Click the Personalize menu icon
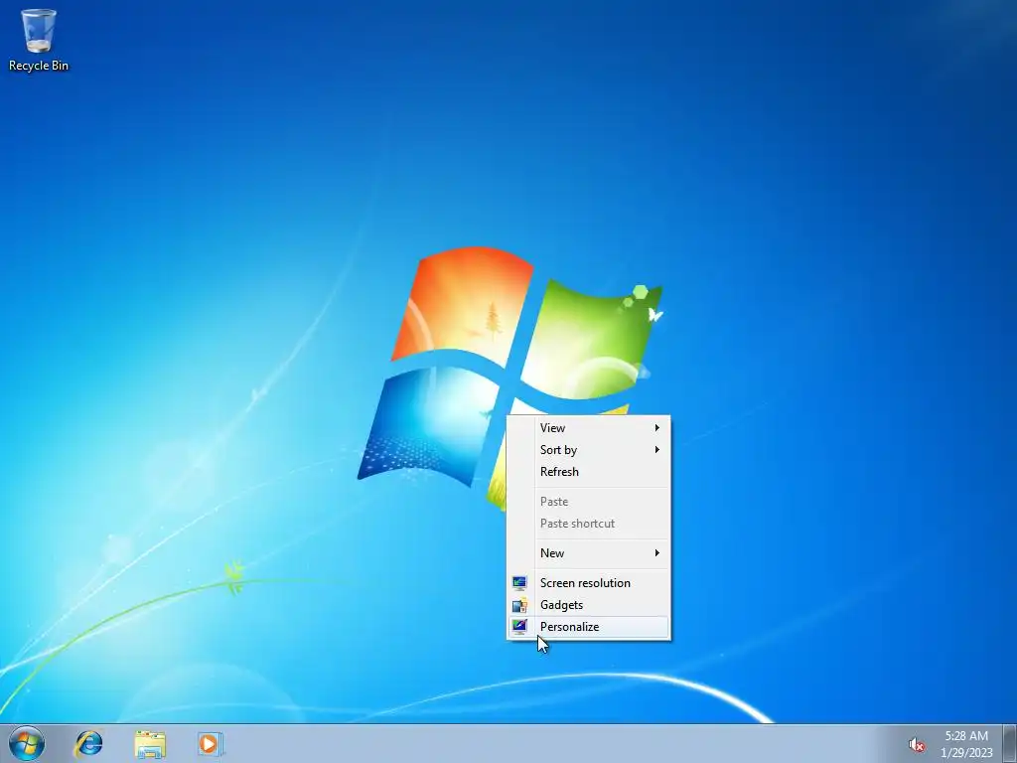Image resolution: width=1017 pixels, height=763 pixels. 519,627
